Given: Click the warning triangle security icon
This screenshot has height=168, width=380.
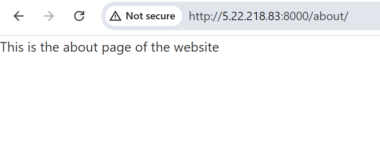Looking at the screenshot, I should (115, 16).
